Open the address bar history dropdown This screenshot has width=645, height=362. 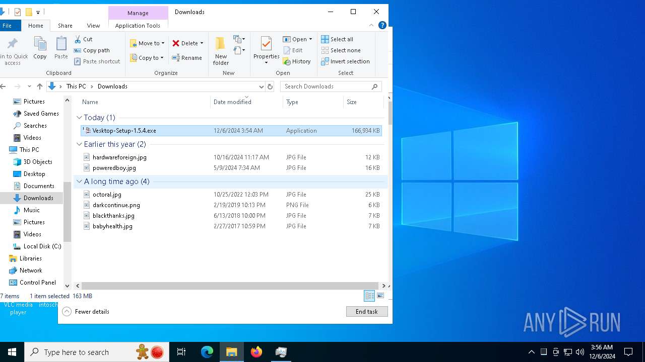coord(261,86)
